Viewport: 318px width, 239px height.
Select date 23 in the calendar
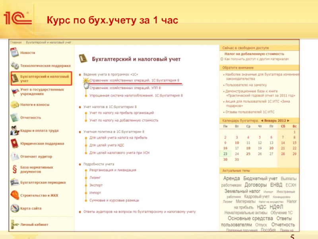[x=225, y=154]
